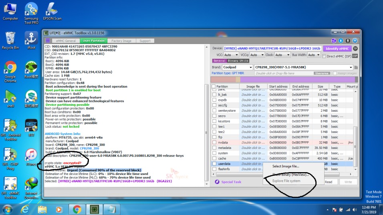Open the Bus Width dropdown

point(314,55)
